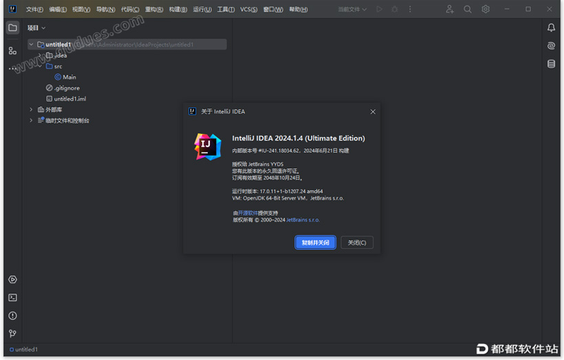Click the Debug bug icon in toolbar
The image size is (564, 360).
point(395,10)
